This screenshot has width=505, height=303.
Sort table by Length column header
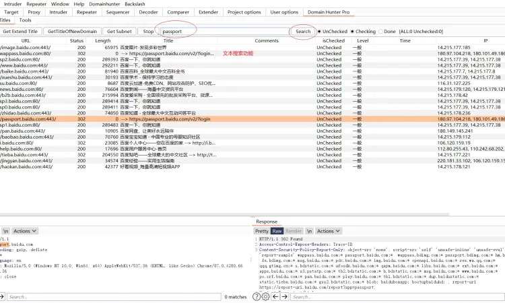point(103,40)
